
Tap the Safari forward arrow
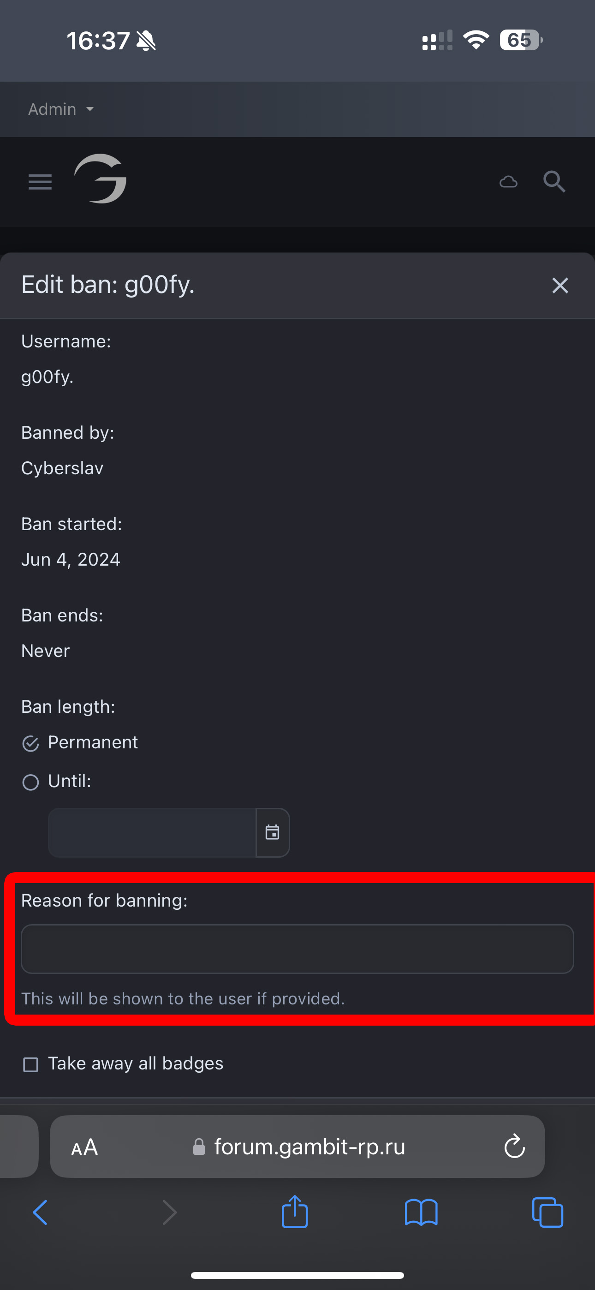[170, 1212]
